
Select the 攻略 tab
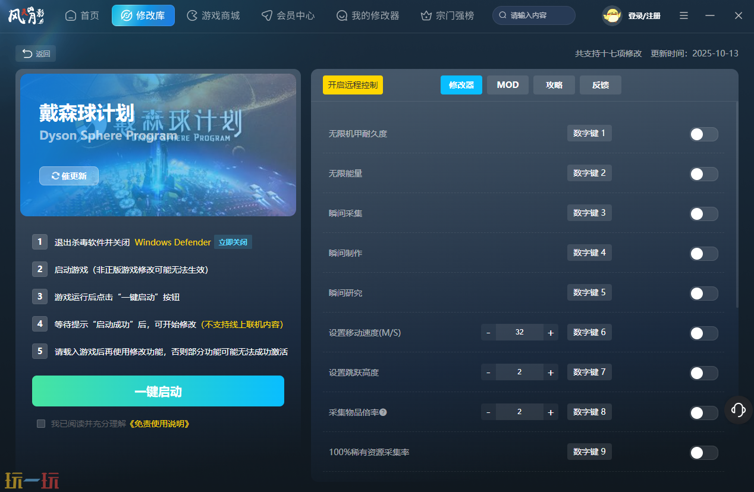[x=554, y=85]
